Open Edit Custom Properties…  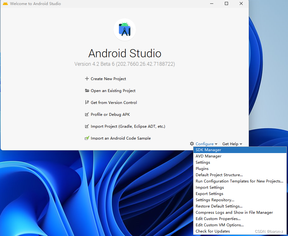pyautogui.click(x=240, y=218)
